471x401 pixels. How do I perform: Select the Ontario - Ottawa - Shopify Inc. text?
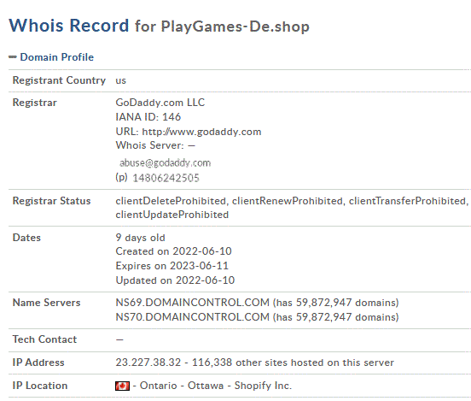click(216, 386)
